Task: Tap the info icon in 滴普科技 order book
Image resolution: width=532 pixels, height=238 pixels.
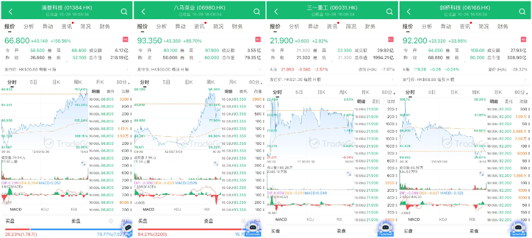Action: [x=111, y=220]
